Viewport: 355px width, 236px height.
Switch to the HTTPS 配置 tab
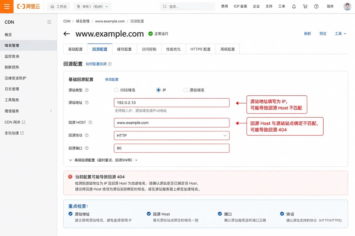tap(201, 49)
